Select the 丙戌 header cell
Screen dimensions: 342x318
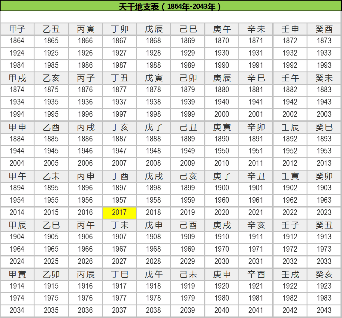pyautogui.click(x=85, y=127)
